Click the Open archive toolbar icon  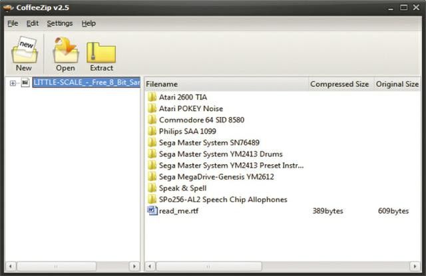tap(66, 50)
